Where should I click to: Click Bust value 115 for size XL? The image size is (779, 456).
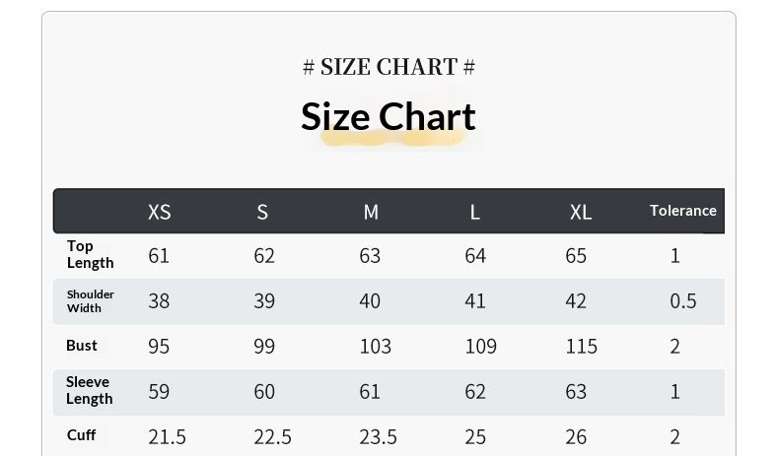(581, 347)
